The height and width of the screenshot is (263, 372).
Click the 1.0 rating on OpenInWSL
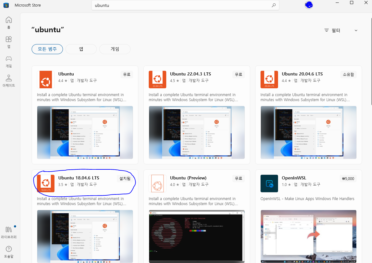click(286, 184)
